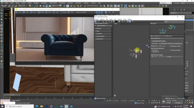Open the Pick Material eyedropper tool
The image size is (194, 108).
98,22
